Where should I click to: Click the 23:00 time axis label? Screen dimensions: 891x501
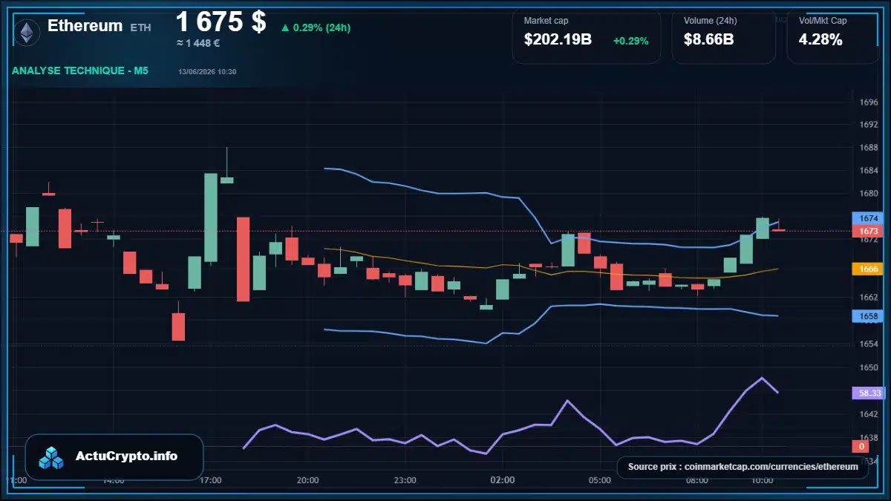(x=405, y=480)
